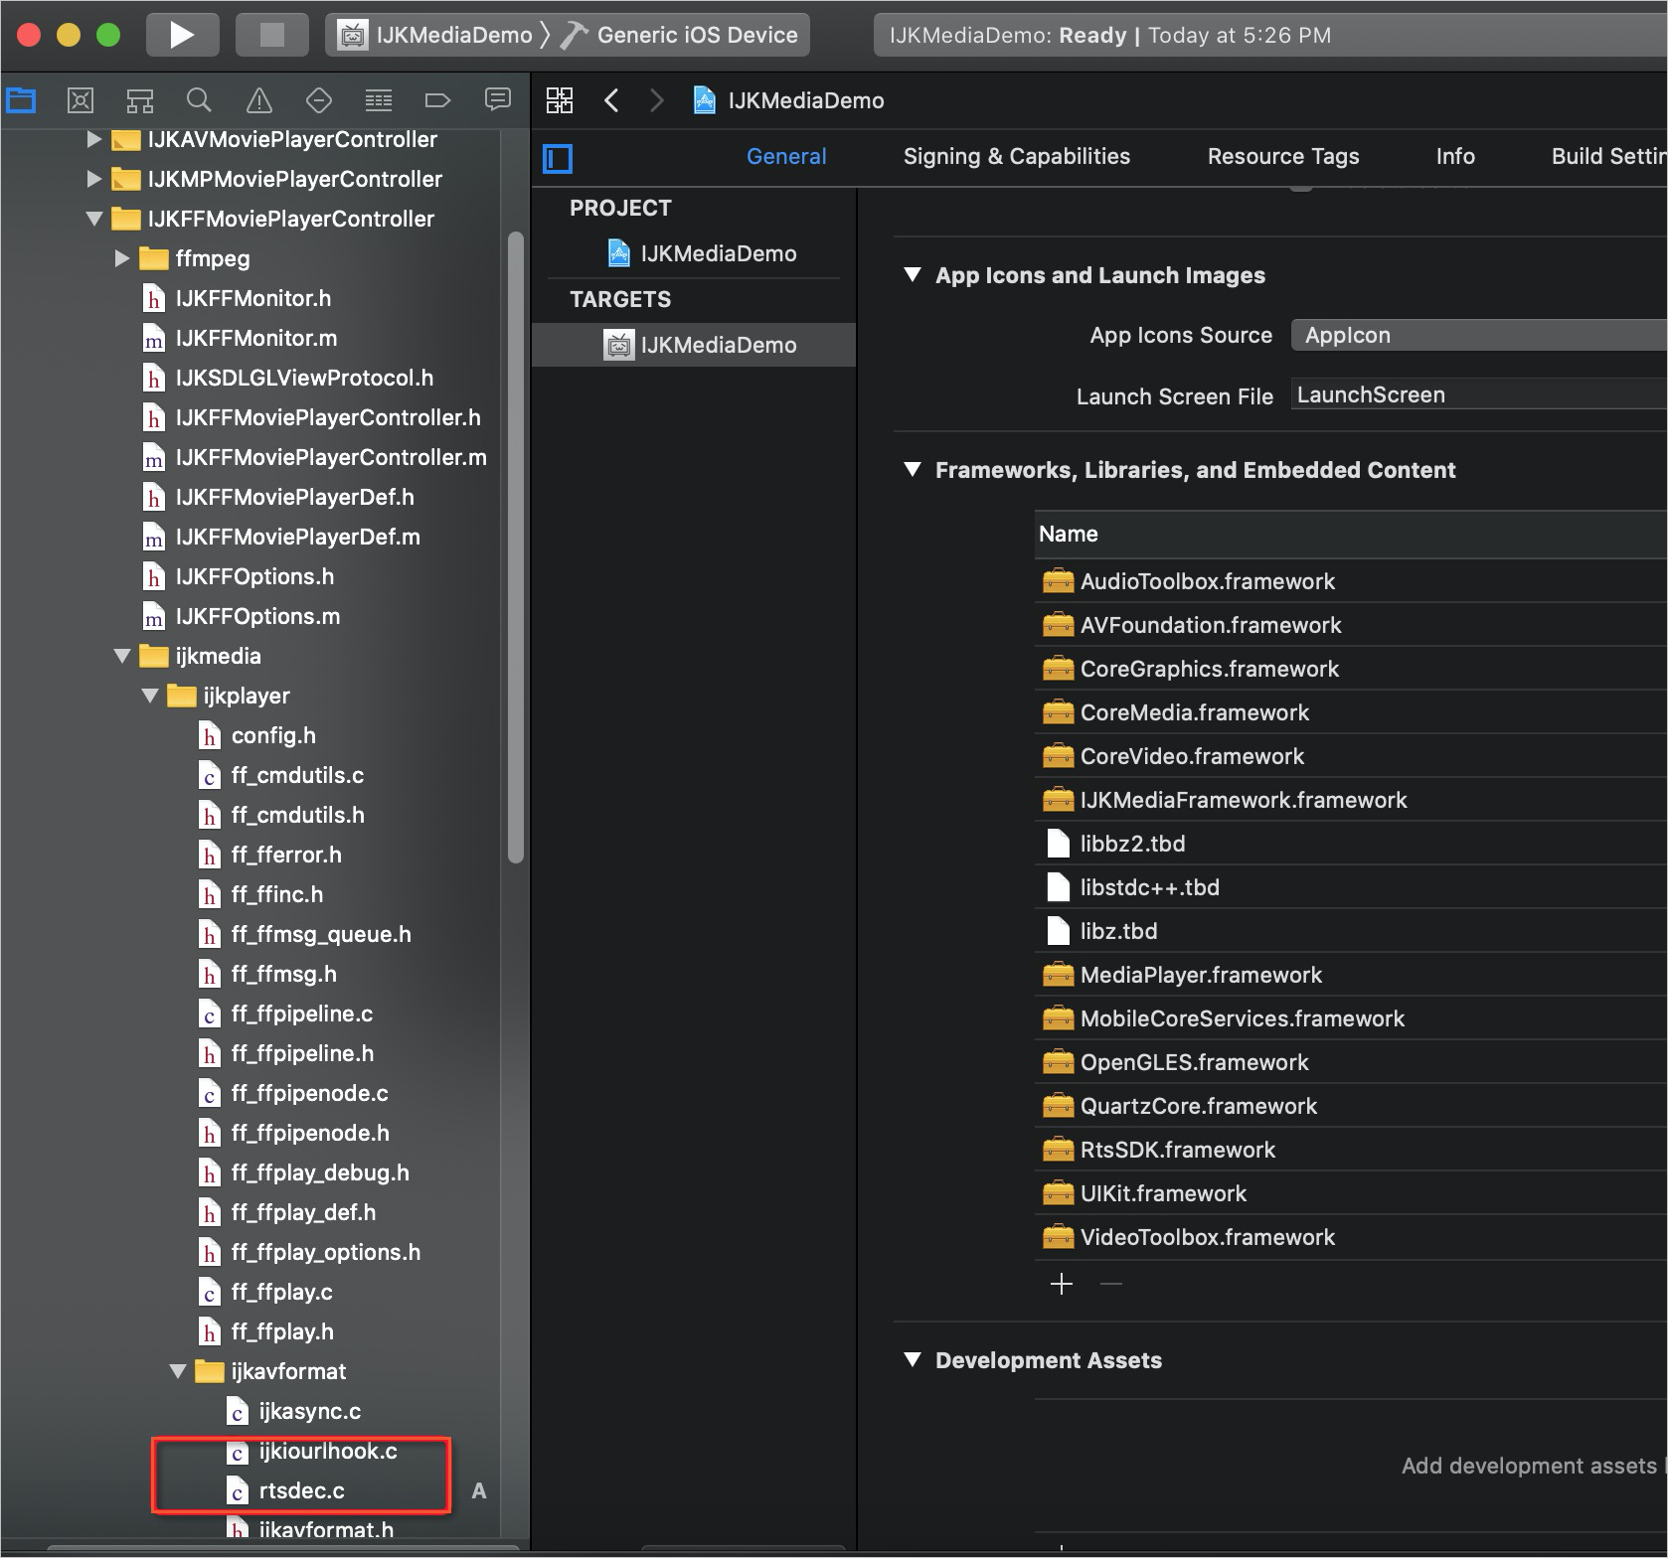Expand the ffmpeg folder
Viewport: 1668px width, 1558px height.
(122, 258)
